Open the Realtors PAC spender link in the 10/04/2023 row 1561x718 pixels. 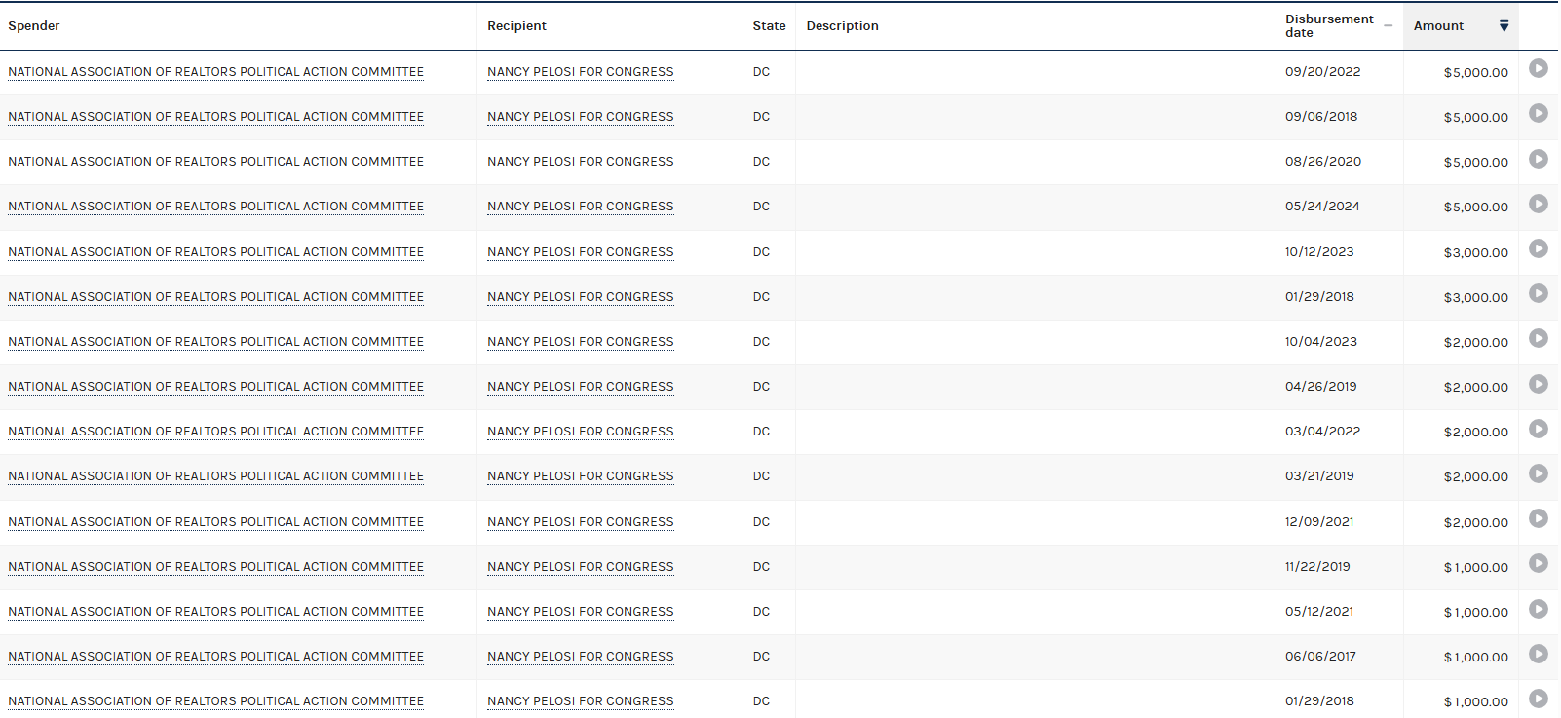215,342
